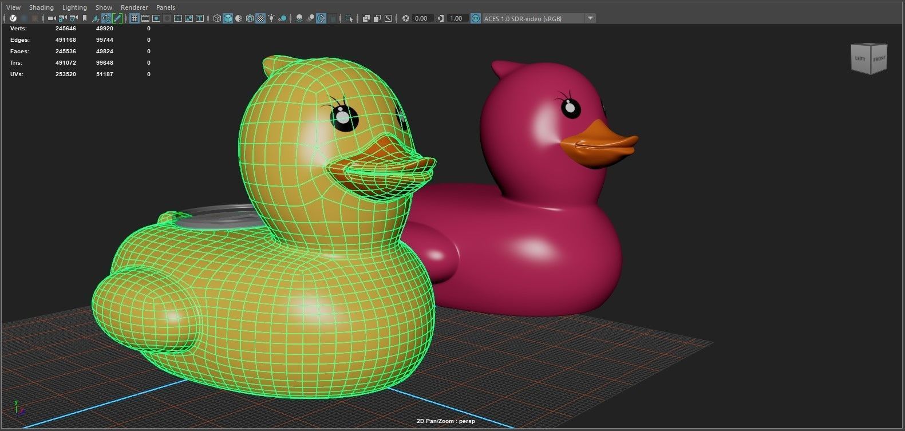Open the Shading menu
The image size is (905, 431).
(x=41, y=7)
